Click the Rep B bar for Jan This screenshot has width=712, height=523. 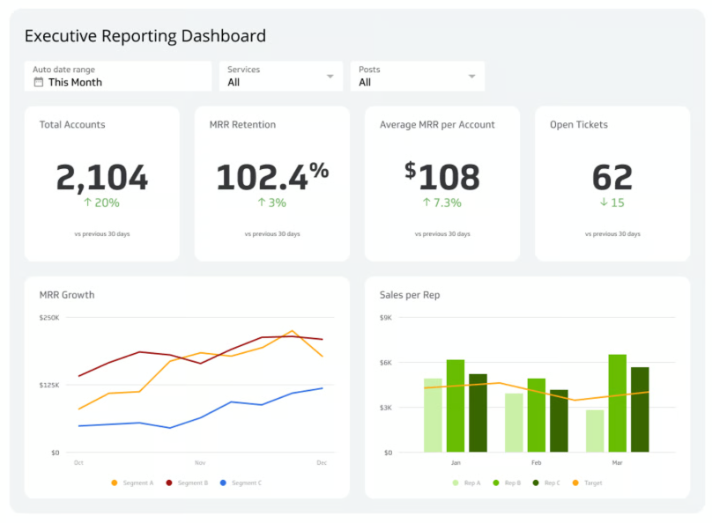click(456, 406)
